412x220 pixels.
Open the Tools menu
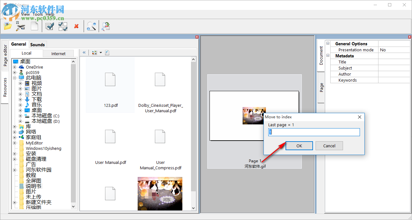(x=38, y=14)
